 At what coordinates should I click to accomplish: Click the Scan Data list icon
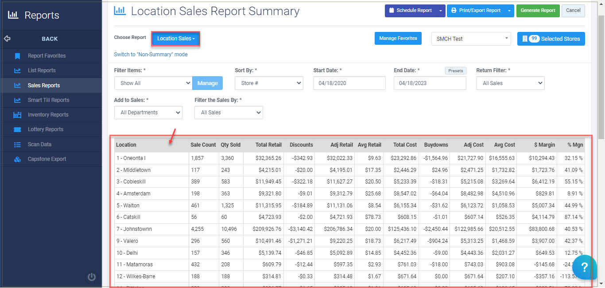17,144
